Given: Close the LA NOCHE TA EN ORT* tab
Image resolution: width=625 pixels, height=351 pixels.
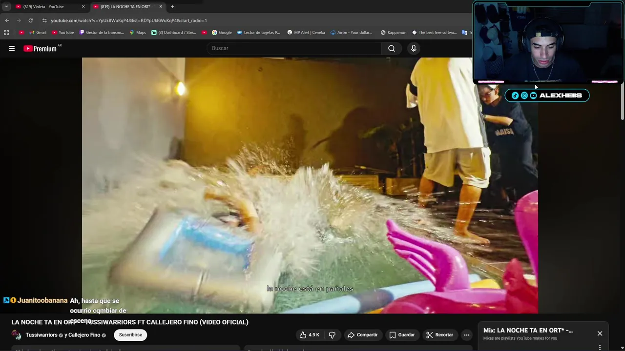Looking at the screenshot, I should [161, 7].
